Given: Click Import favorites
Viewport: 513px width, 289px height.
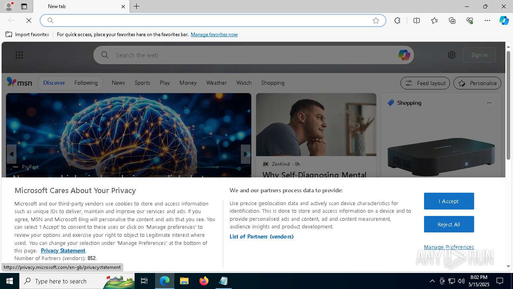Looking at the screenshot, I should click(x=27, y=35).
